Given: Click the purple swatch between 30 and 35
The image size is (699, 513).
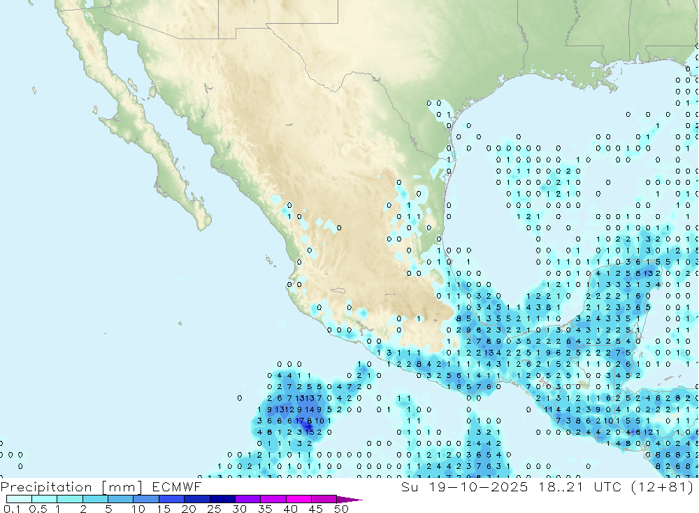Looking at the screenshot, I should [247, 499].
